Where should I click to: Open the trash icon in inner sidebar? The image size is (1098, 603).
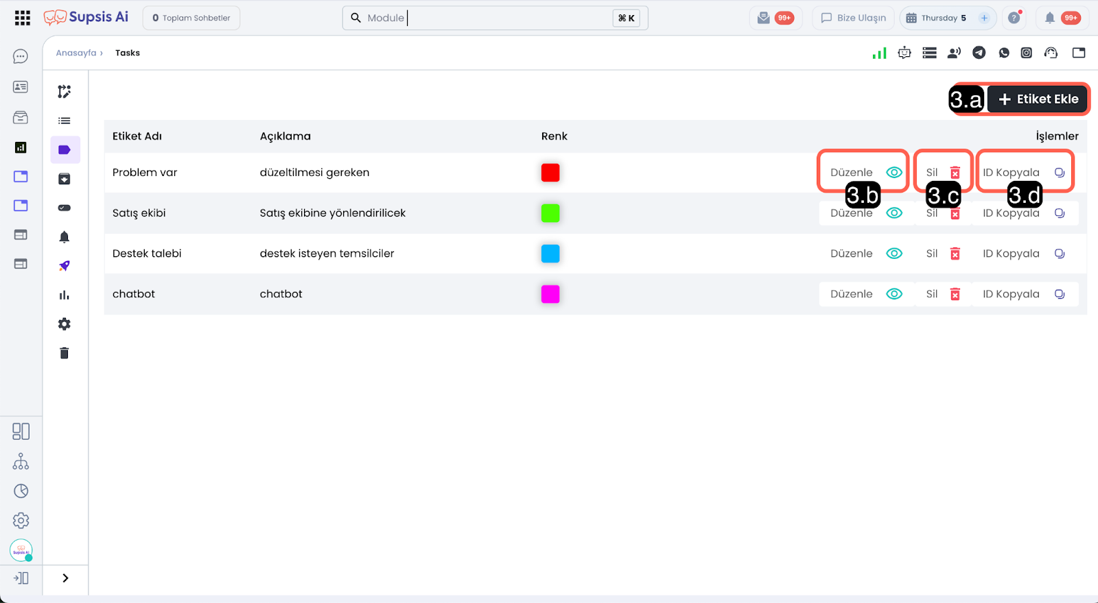(x=65, y=354)
